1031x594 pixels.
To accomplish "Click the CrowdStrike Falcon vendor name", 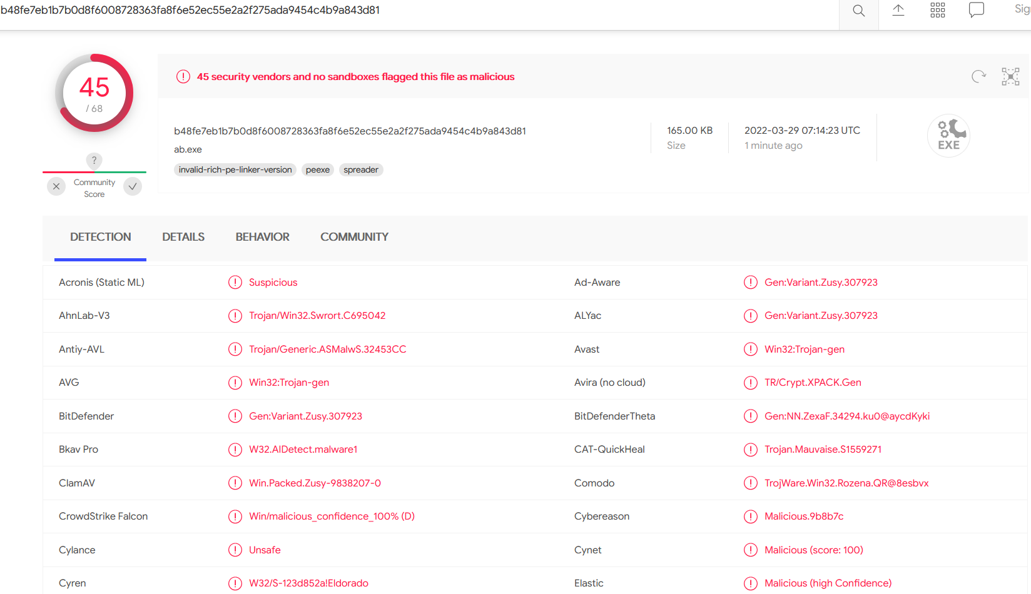I will [103, 516].
